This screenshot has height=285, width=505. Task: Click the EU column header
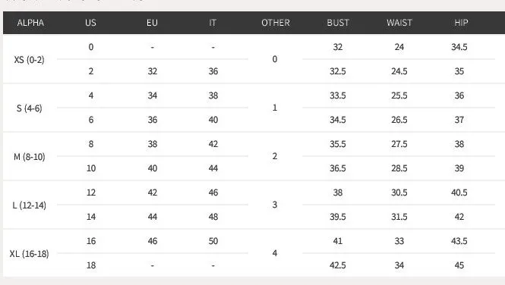[152, 23]
